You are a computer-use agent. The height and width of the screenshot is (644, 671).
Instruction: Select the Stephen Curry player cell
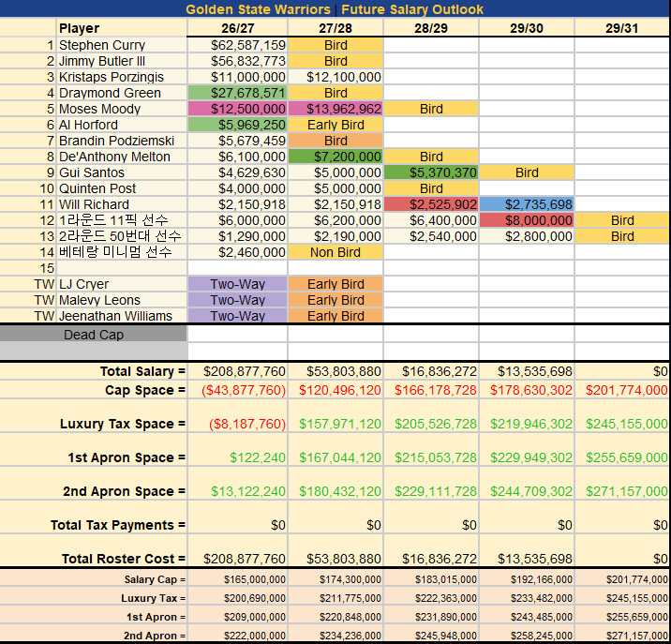(x=122, y=45)
